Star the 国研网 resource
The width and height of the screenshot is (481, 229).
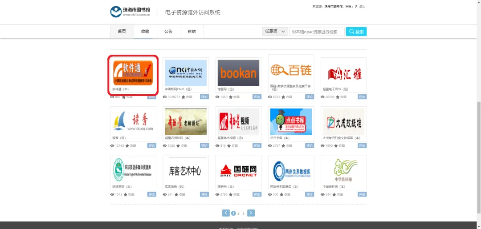pyautogui.click(x=230, y=194)
